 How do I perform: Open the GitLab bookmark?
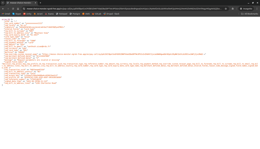tap(96, 14)
